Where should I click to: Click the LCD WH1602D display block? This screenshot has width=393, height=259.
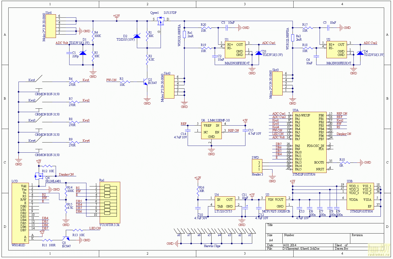coord(20,213)
